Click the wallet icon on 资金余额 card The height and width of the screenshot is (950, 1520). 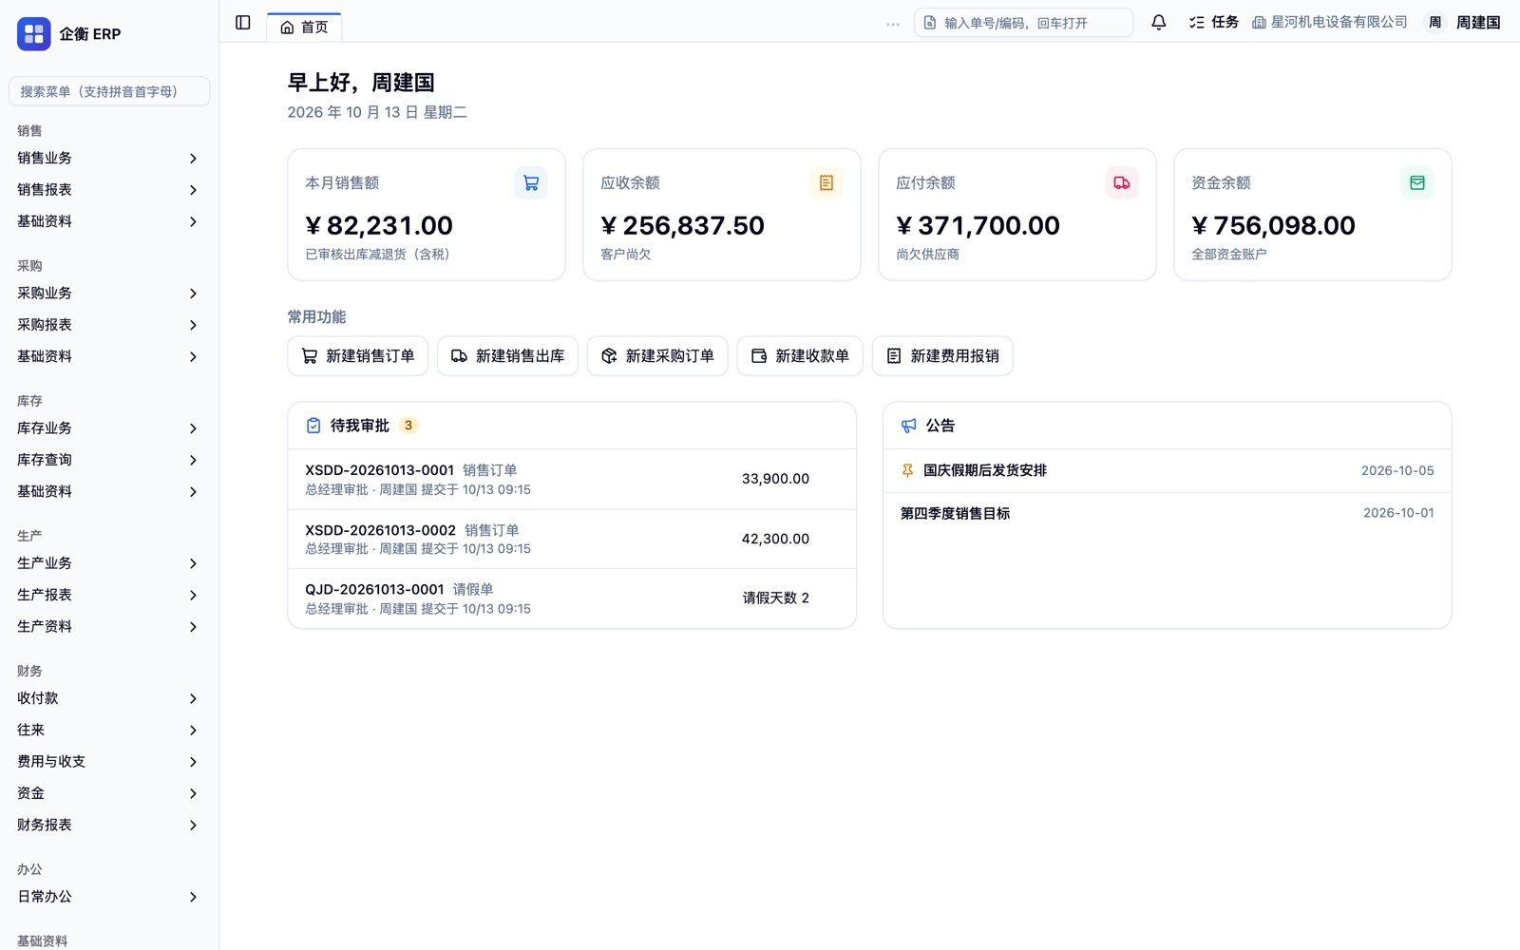point(1417,183)
